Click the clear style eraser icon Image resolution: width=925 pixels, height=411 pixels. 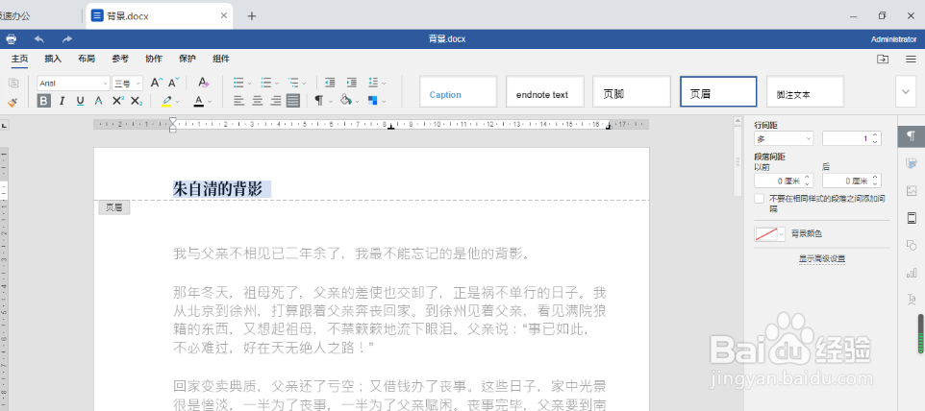pos(204,83)
